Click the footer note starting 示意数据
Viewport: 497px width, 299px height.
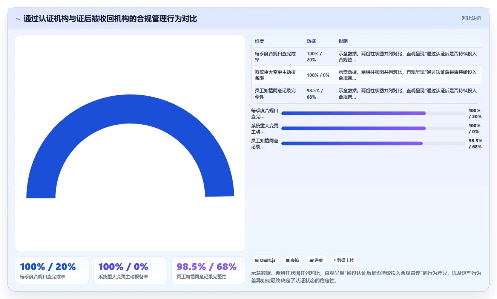tap(366, 277)
